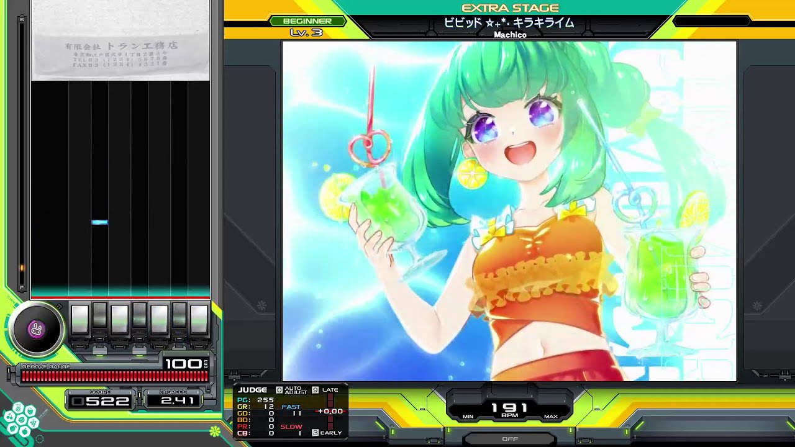Click the PG count 255
795x447 pixels.
[265, 400]
